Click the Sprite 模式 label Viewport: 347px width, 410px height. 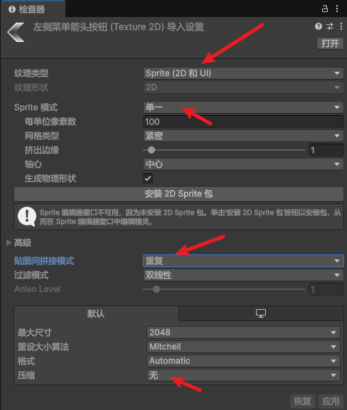click(36, 107)
